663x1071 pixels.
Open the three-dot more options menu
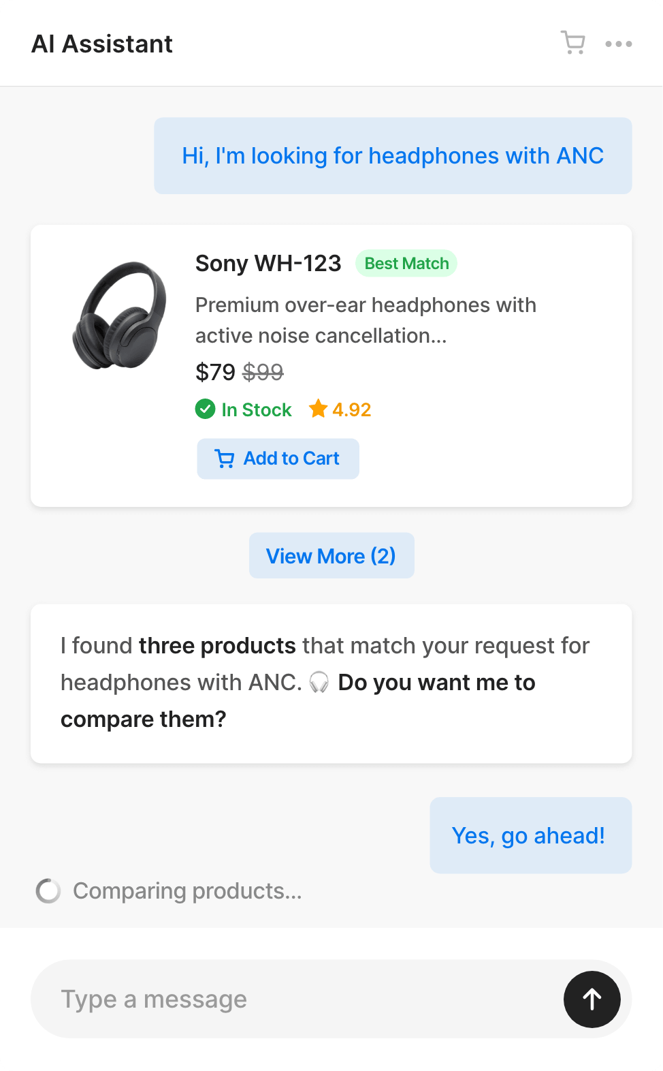tap(618, 44)
